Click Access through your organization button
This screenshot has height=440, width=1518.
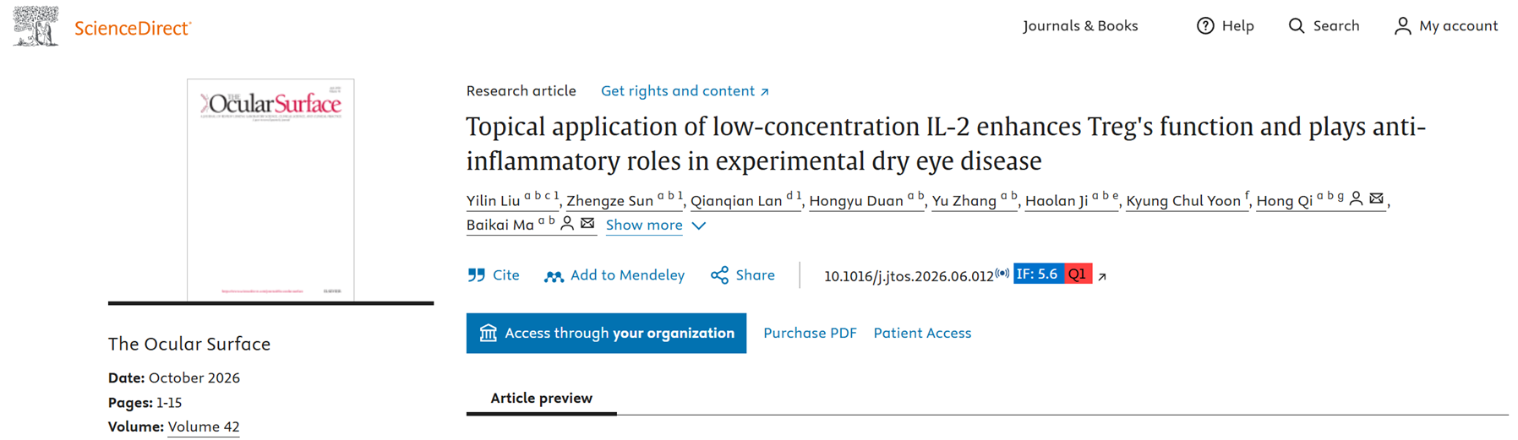pyautogui.click(x=606, y=333)
